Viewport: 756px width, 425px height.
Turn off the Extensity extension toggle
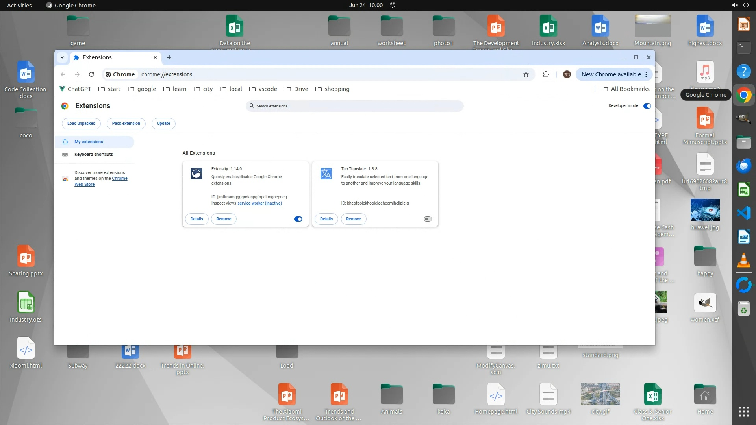point(298,219)
